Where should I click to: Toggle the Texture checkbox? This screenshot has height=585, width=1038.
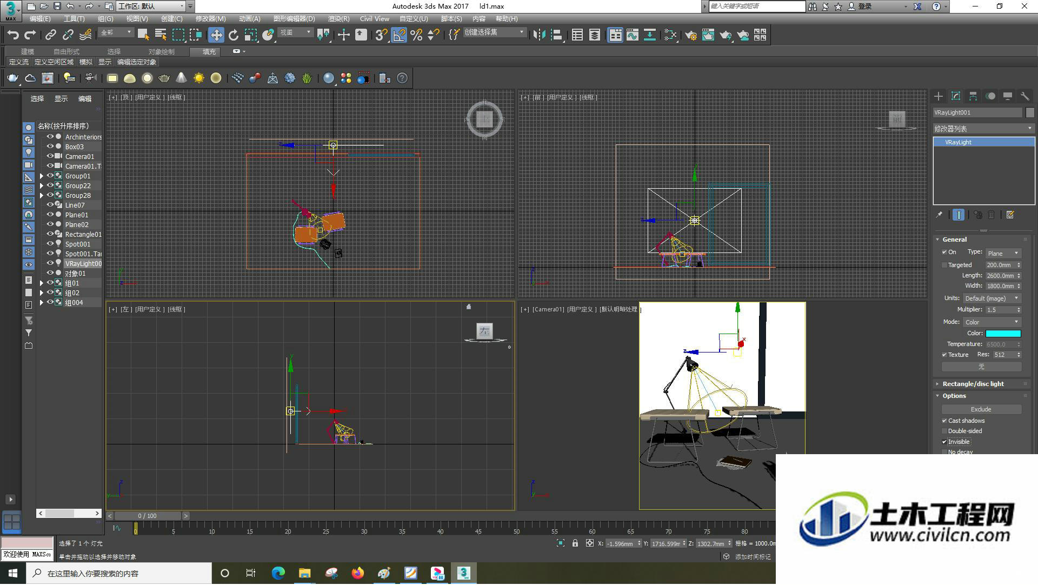944,355
